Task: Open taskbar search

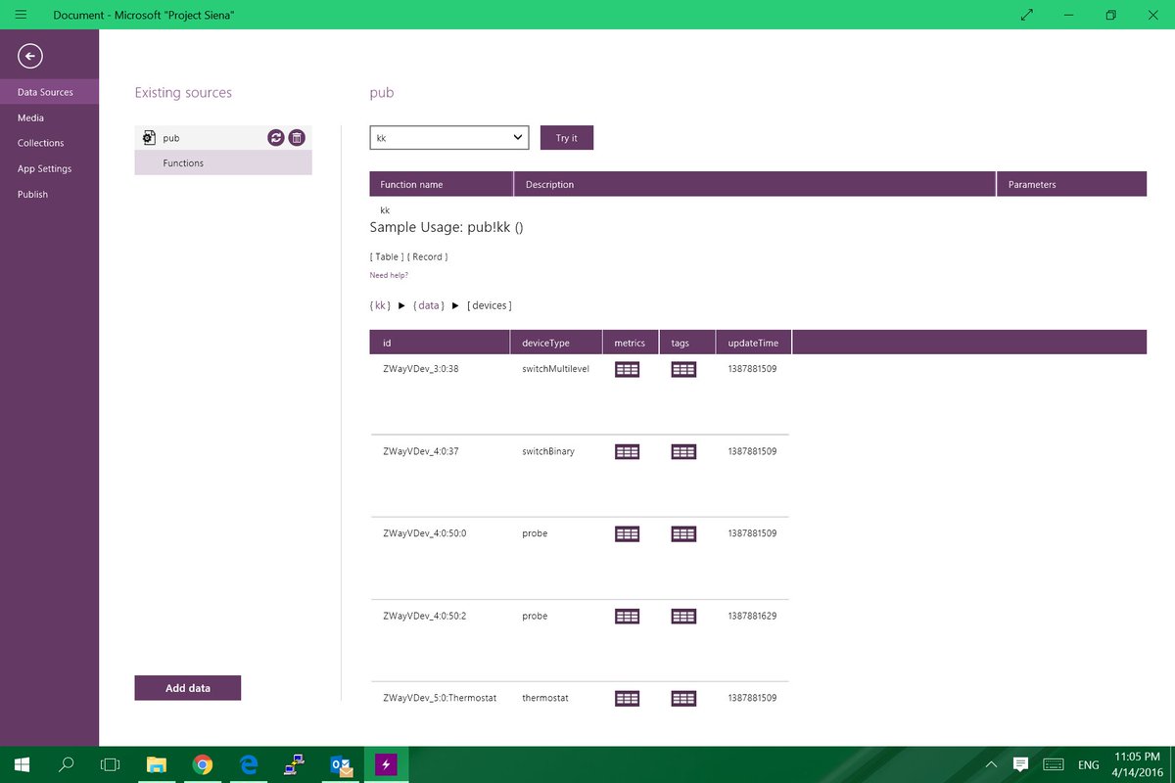Action: (67, 764)
